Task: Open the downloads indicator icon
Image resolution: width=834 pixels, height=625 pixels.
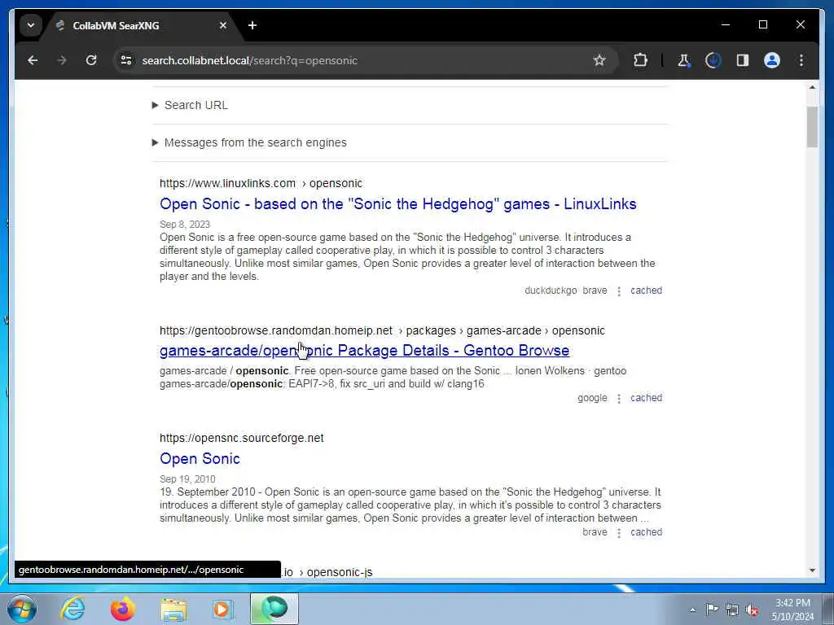Action: pos(713,60)
